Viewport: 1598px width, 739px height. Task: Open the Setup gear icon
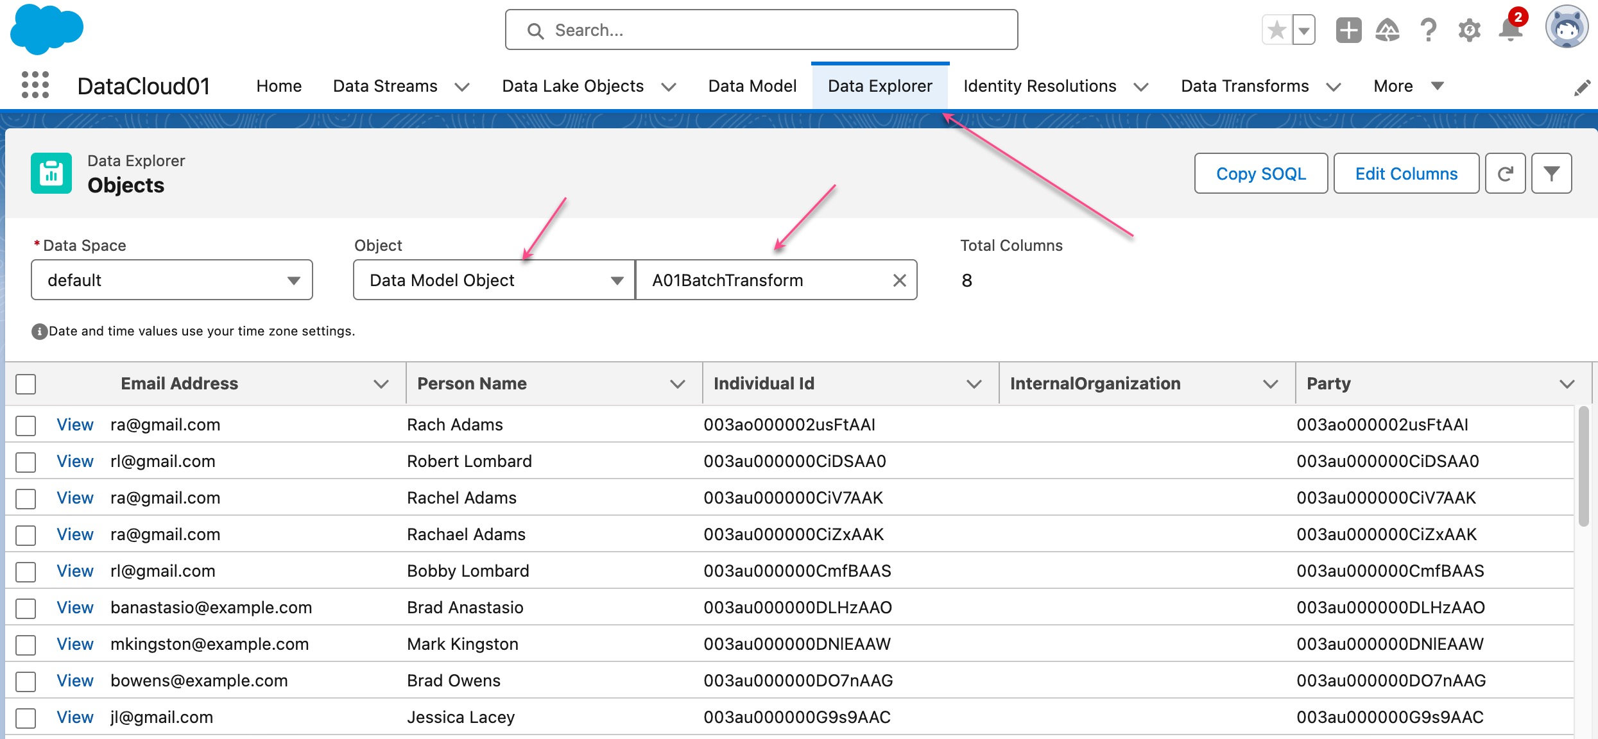tap(1469, 30)
